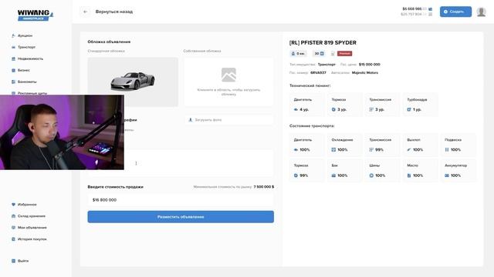494x277 pixels.
Task: Click the minimum market price 7 500 000 $
Action: tap(264, 187)
